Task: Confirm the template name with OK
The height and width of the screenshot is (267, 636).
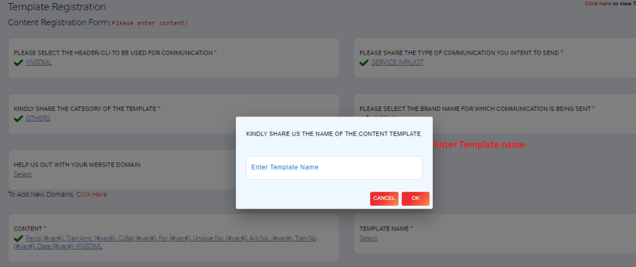Action: coord(416,199)
